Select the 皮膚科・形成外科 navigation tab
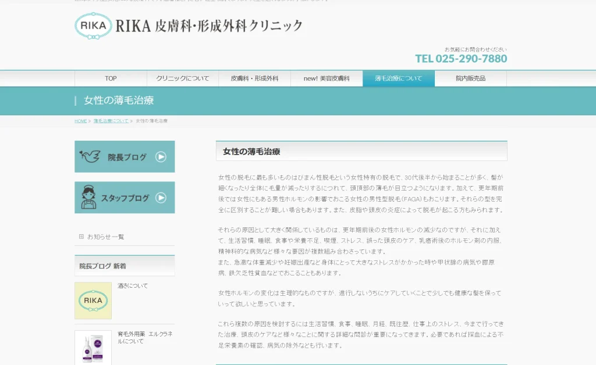 [254, 78]
